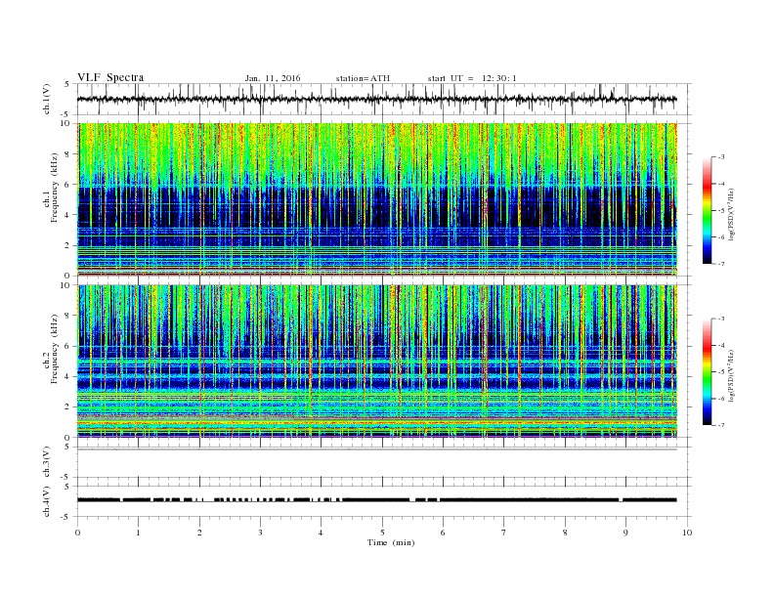Screen dimensions: 774x598
Task: Click the 'VLF Spectra' title text
Action: tap(110, 77)
